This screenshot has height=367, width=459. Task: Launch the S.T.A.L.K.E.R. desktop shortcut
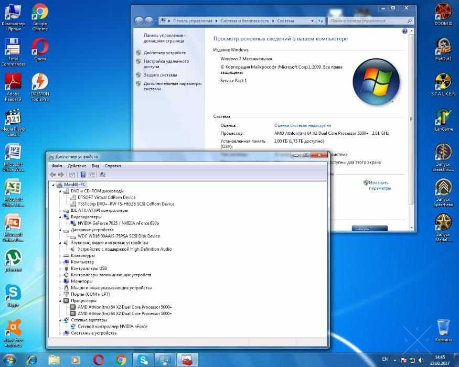click(443, 85)
